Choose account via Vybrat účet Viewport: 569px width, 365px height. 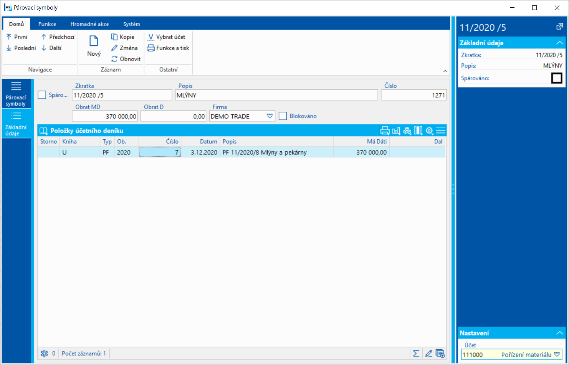(x=166, y=37)
